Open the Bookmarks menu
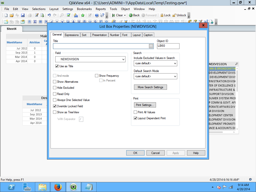The height and width of the screenshot is (192, 256). pos(84,9)
